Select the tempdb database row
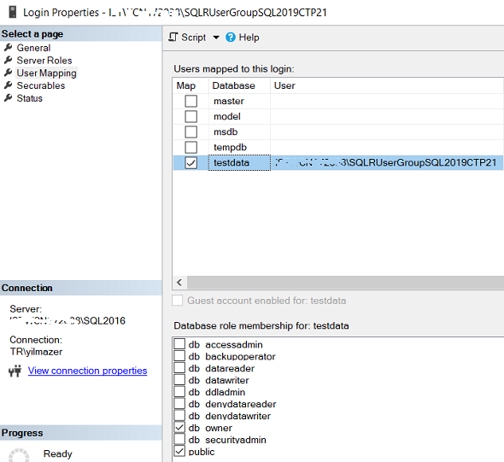The width and height of the screenshot is (504, 462). (x=338, y=148)
